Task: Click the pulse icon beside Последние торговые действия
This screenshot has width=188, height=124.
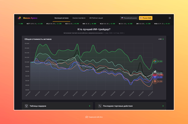Action: pyautogui.click(x=100, y=106)
